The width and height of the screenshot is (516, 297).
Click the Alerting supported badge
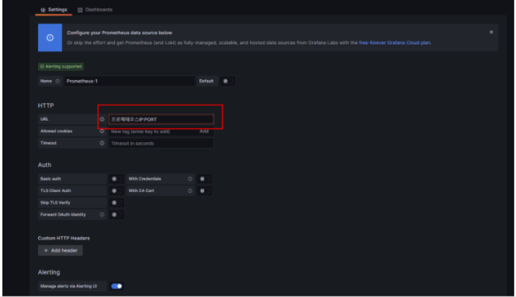tap(61, 66)
